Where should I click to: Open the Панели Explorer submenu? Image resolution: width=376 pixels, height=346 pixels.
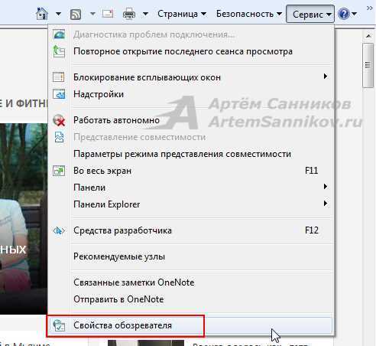191,204
